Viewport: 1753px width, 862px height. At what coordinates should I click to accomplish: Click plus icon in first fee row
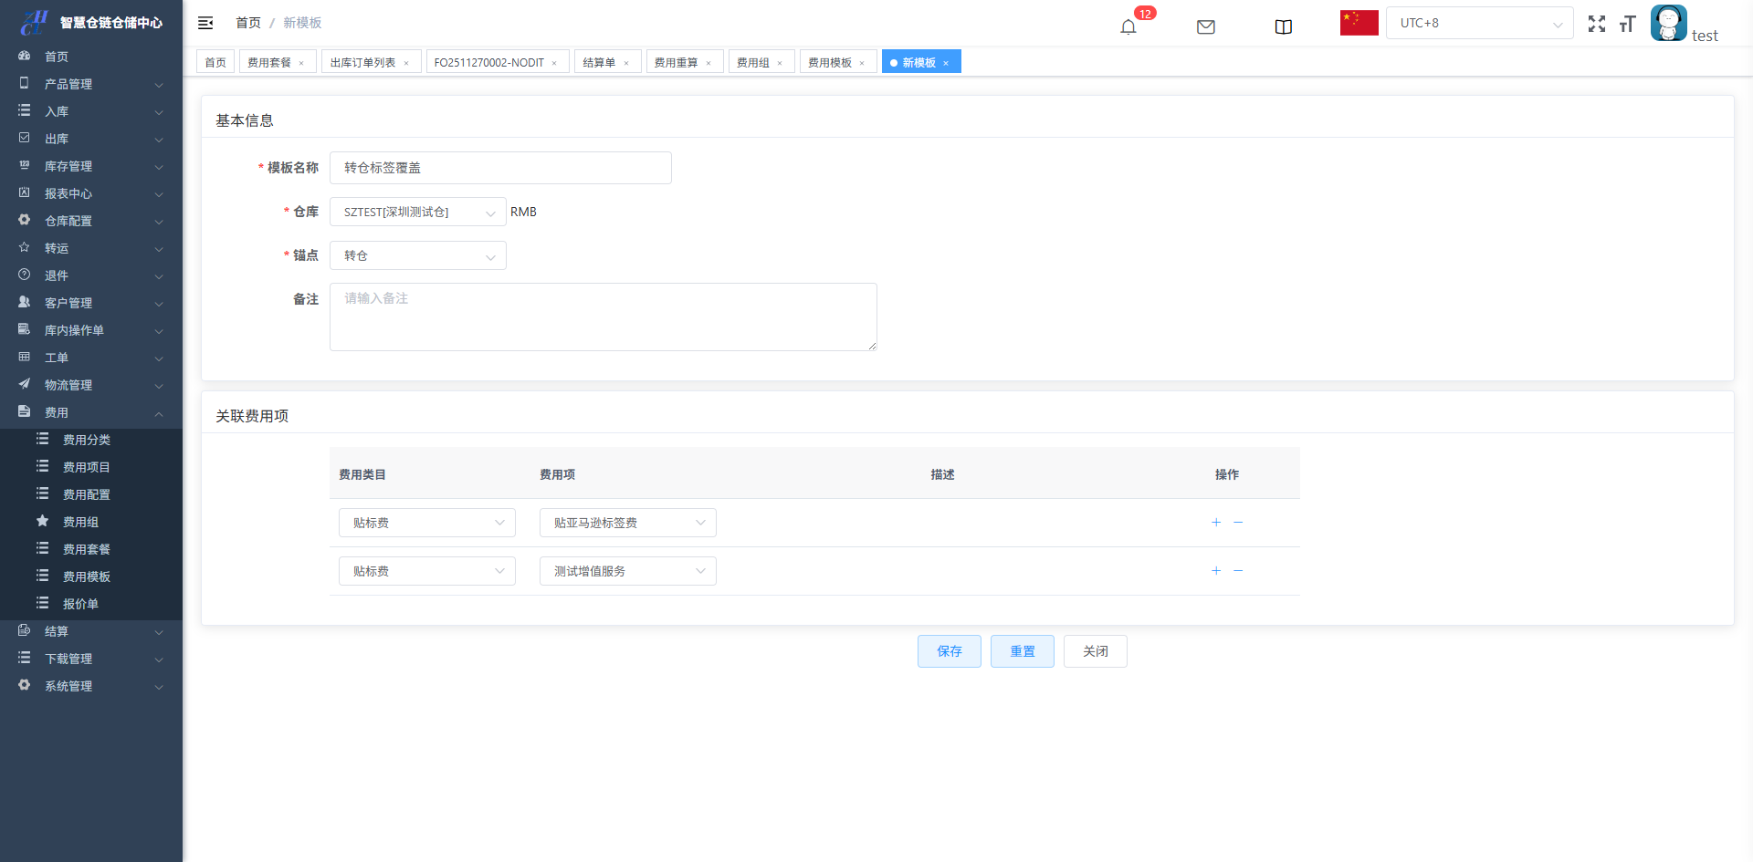point(1215,523)
